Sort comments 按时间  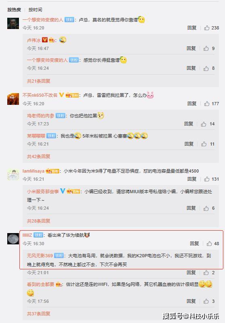coord(35,10)
